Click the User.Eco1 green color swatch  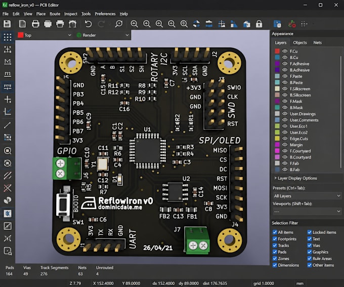tap(277, 126)
